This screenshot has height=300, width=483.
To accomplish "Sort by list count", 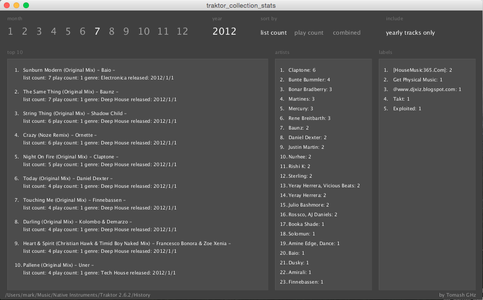I will coord(274,33).
